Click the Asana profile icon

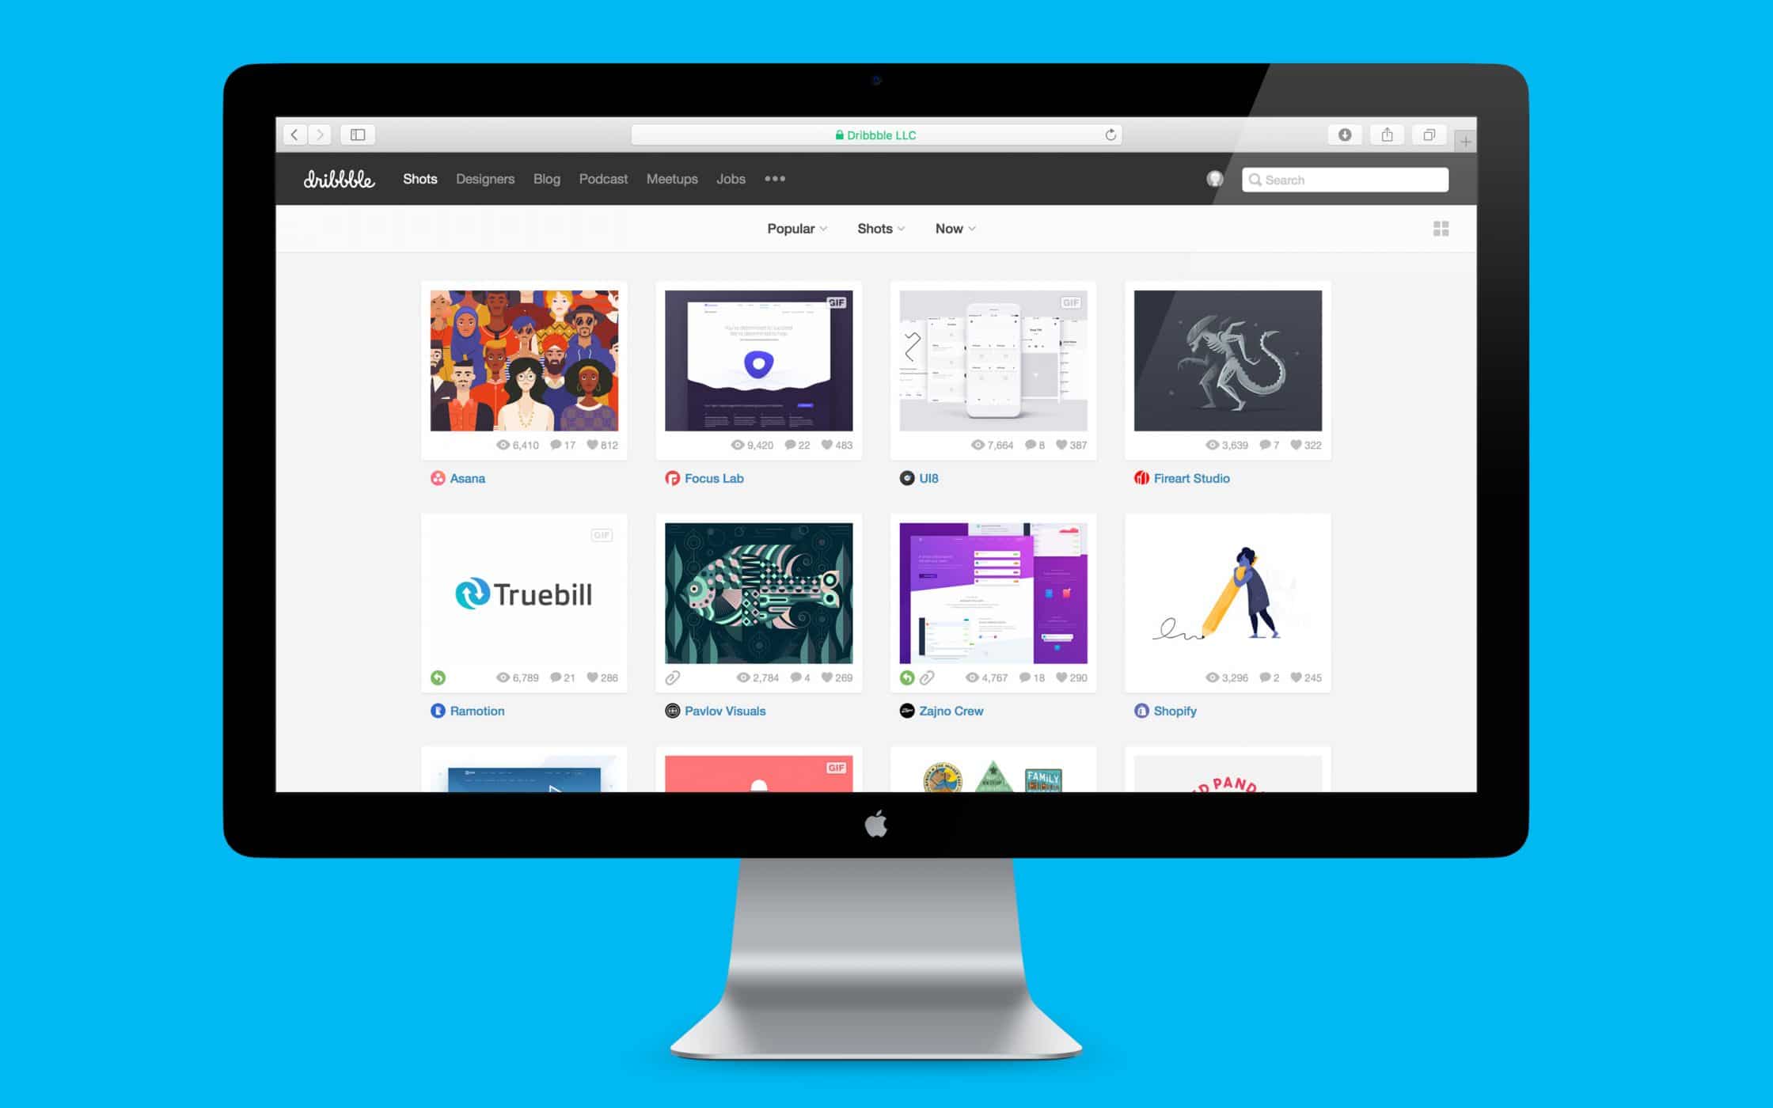(438, 477)
